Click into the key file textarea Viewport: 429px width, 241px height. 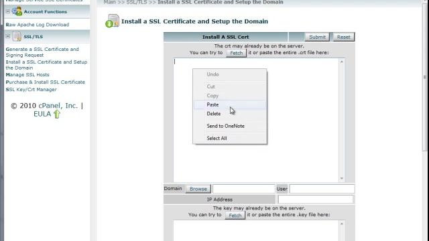256,230
